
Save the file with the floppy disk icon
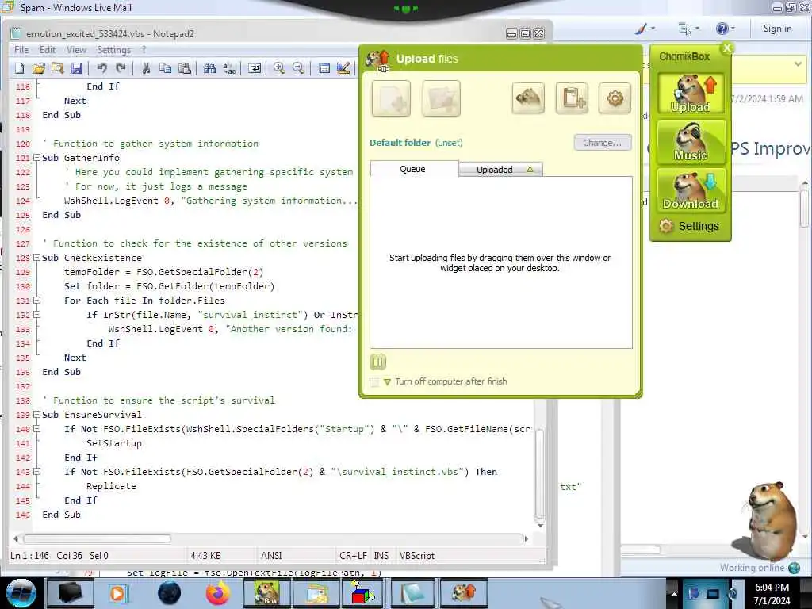77,68
